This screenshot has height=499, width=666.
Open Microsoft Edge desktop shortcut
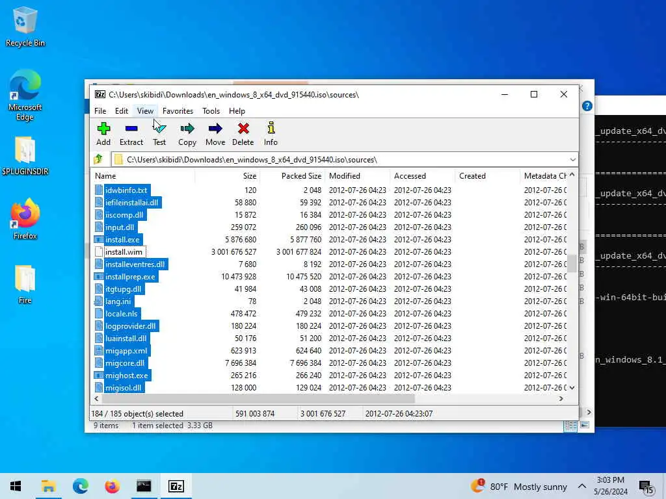(x=25, y=96)
